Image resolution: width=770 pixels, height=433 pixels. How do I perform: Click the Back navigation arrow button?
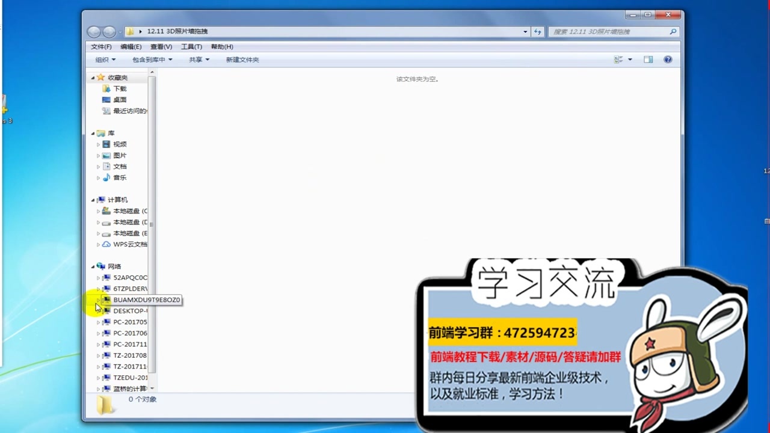pos(93,32)
